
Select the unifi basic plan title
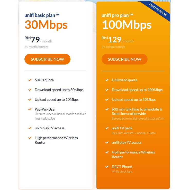[42, 15]
